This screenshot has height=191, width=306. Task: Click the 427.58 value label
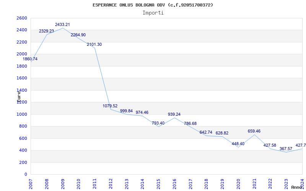[x=270, y=145]
